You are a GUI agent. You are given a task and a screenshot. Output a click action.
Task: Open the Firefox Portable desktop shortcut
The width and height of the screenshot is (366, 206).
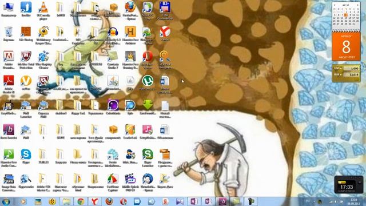(x=130, y=10)
